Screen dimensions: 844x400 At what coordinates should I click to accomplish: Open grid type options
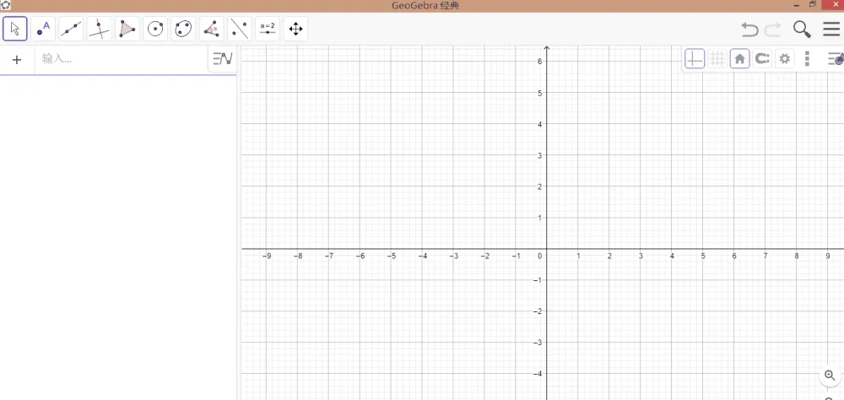[x=717, y=59]
